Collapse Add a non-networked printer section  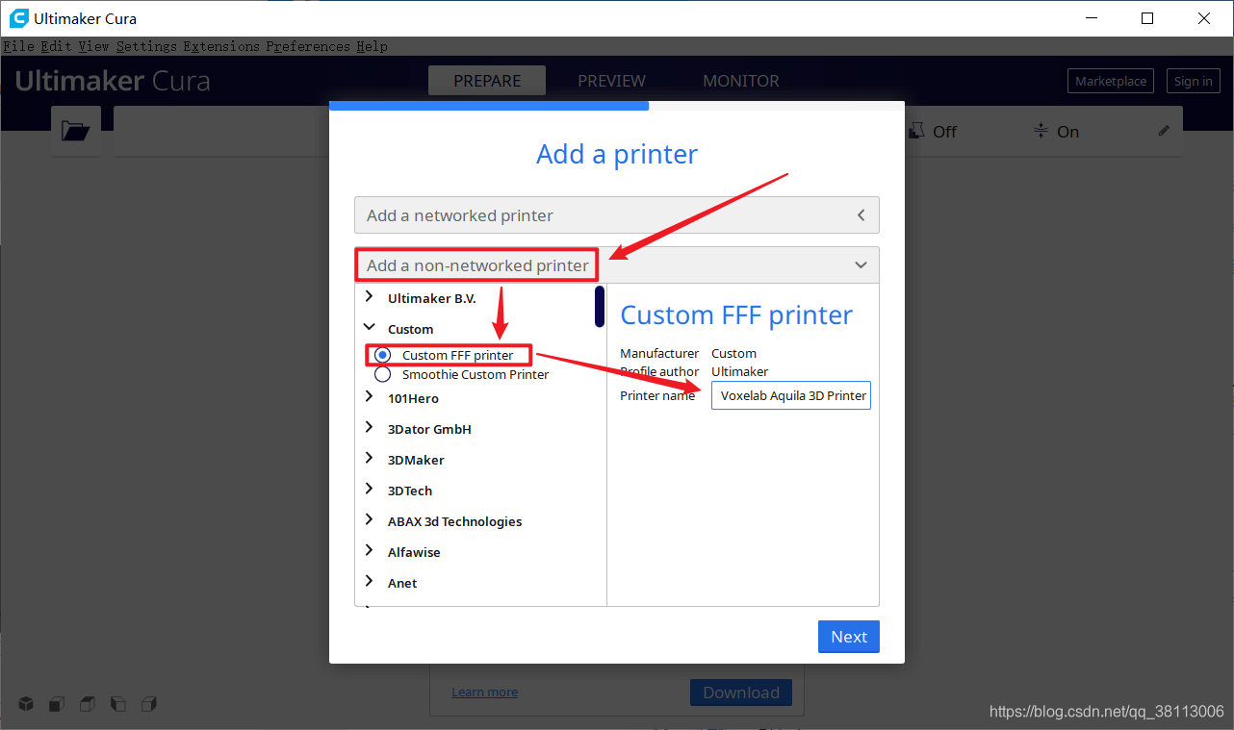coord(617,265)
